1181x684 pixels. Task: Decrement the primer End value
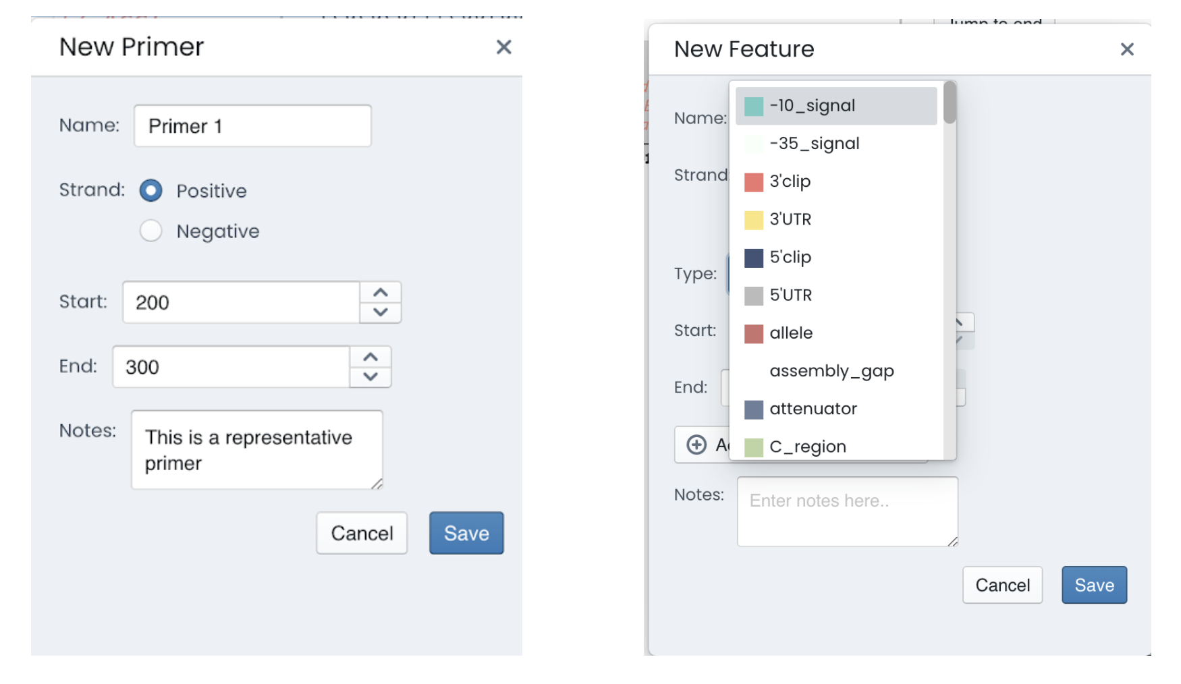click(370, 377)
